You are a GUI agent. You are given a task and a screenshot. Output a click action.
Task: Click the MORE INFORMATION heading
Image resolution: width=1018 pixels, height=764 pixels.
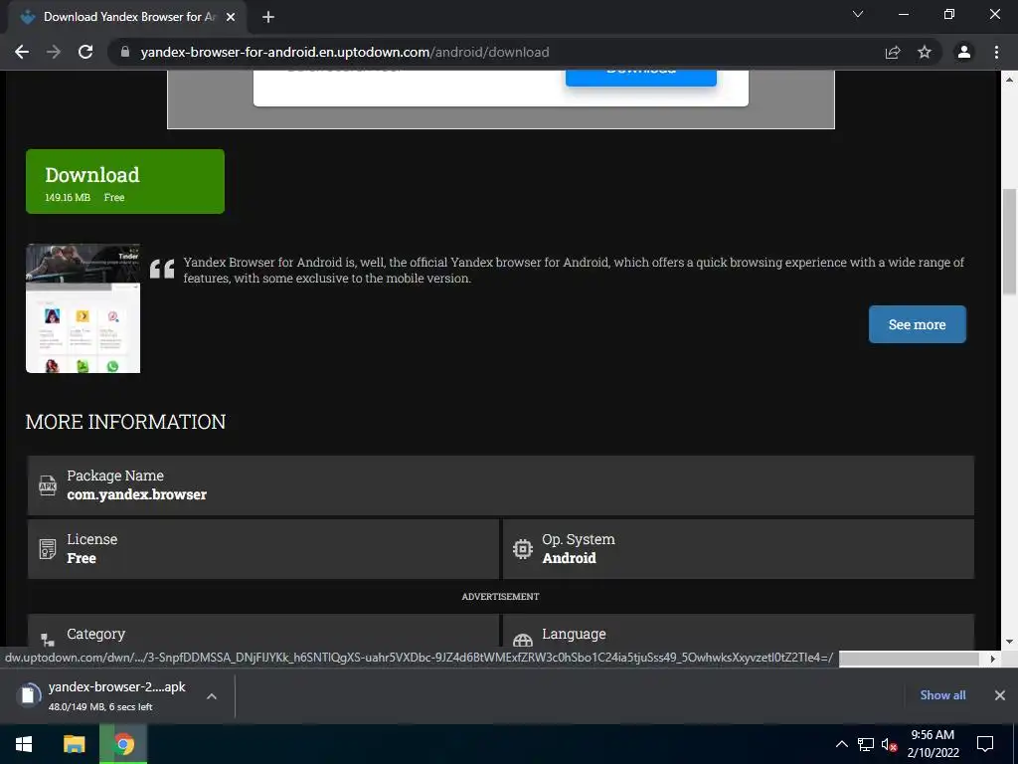(x=125, y=422)
